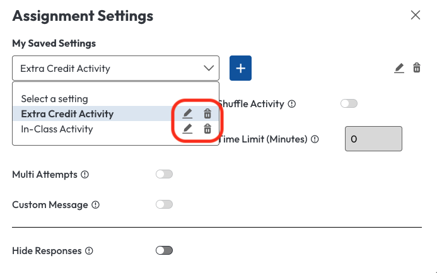Collapse the My Saved Settings dropdown
This screenshot has height=273, width=437.
coord(209,68)
